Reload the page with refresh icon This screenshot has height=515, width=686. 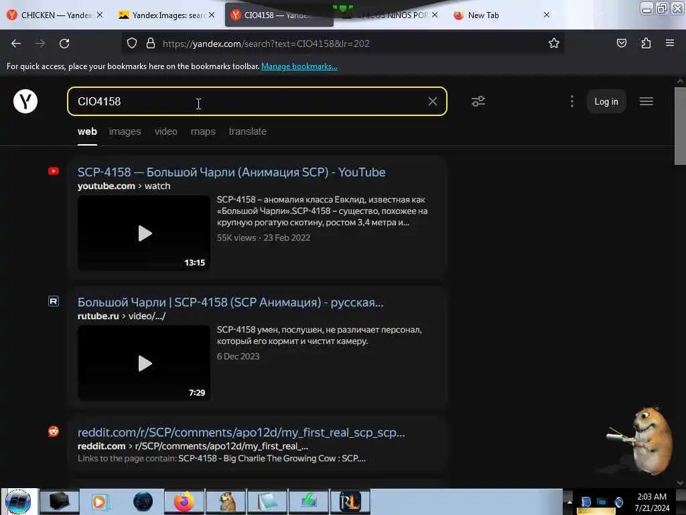(x=64, y=44)
